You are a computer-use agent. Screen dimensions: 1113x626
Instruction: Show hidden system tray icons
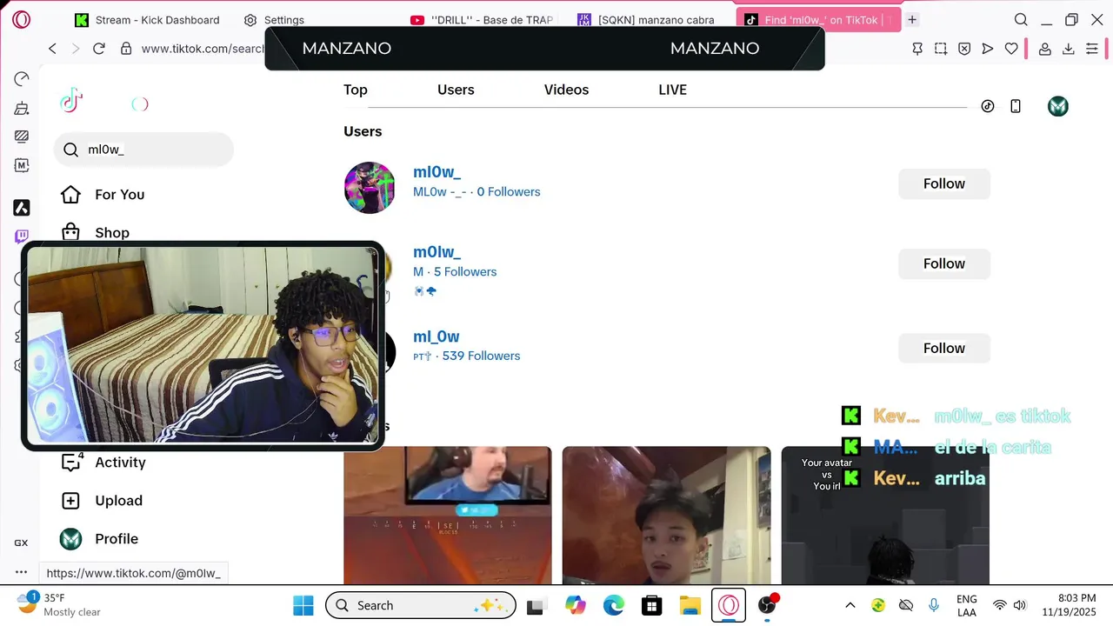pos(850,605)
